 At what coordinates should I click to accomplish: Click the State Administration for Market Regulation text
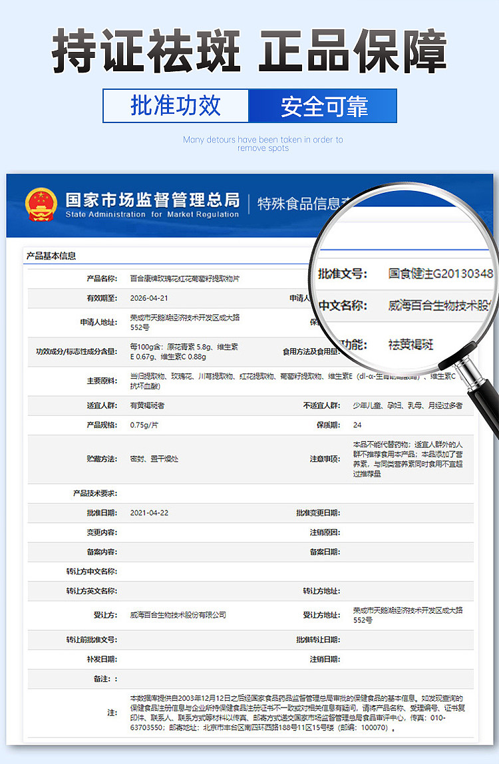(152, 214)
